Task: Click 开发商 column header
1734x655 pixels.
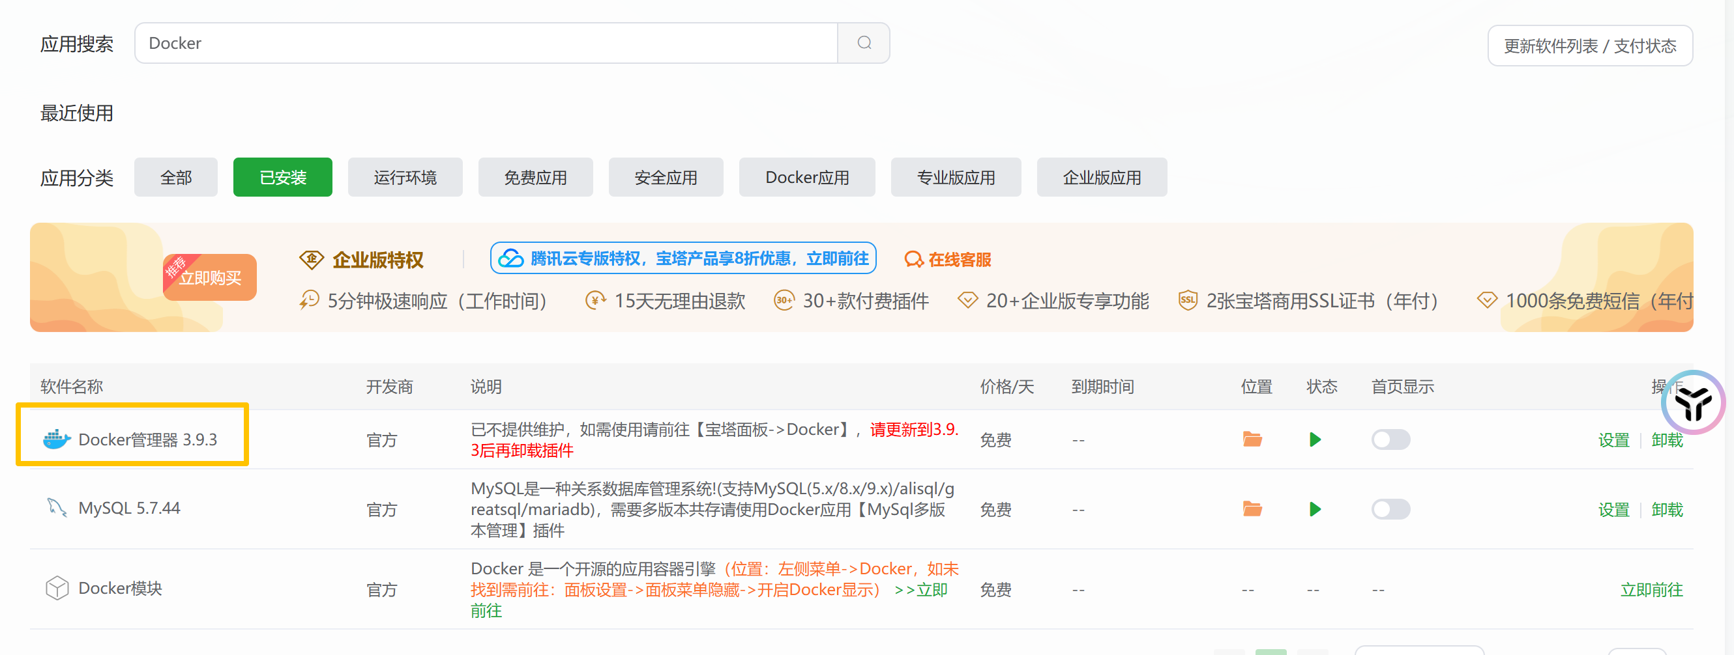Action: [389, 387]
